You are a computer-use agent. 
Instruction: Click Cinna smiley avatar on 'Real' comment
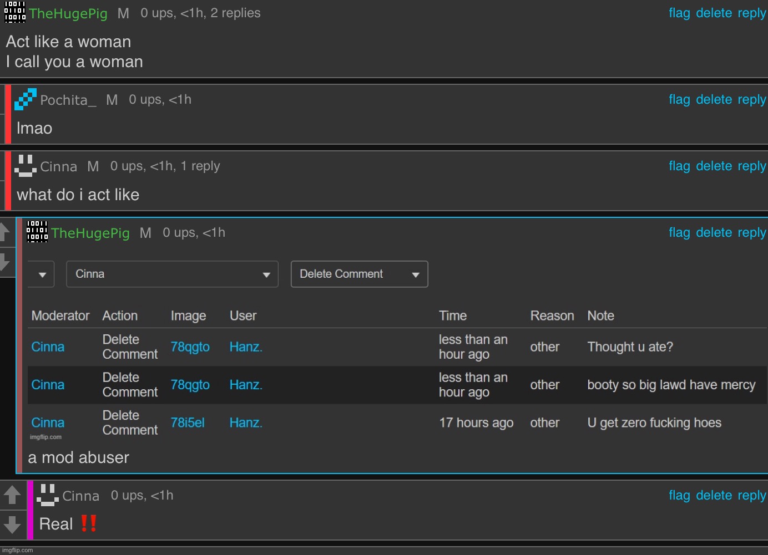click(x=48, y=495)
